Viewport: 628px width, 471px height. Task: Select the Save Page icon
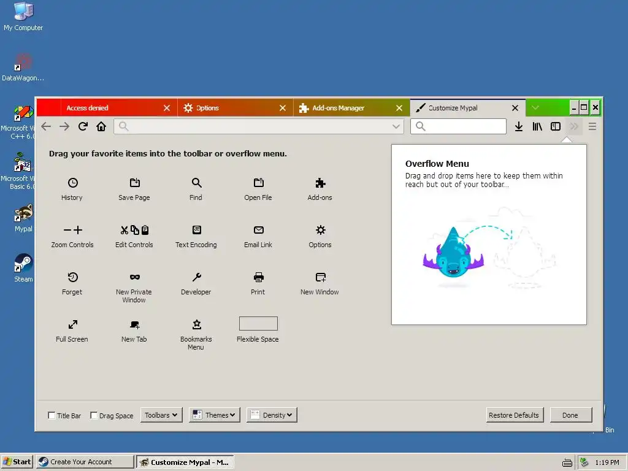tap(134, 183)
